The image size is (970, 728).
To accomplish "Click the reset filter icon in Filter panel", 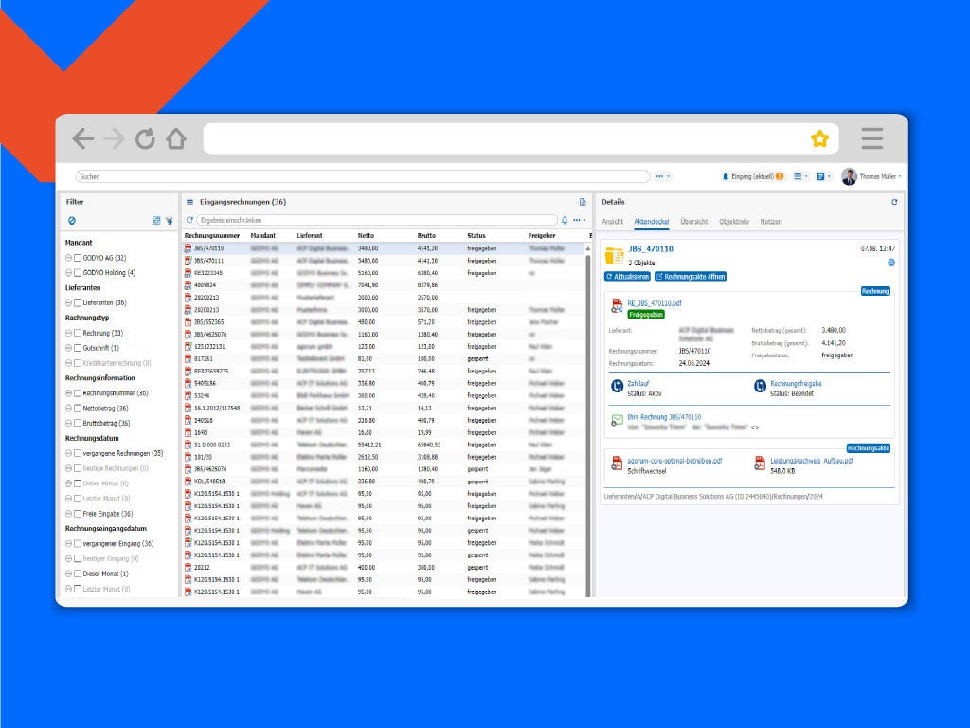I will coord(72,221).
